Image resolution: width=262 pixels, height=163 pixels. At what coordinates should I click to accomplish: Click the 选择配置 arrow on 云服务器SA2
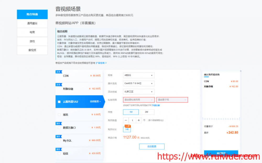click(95, 101)
